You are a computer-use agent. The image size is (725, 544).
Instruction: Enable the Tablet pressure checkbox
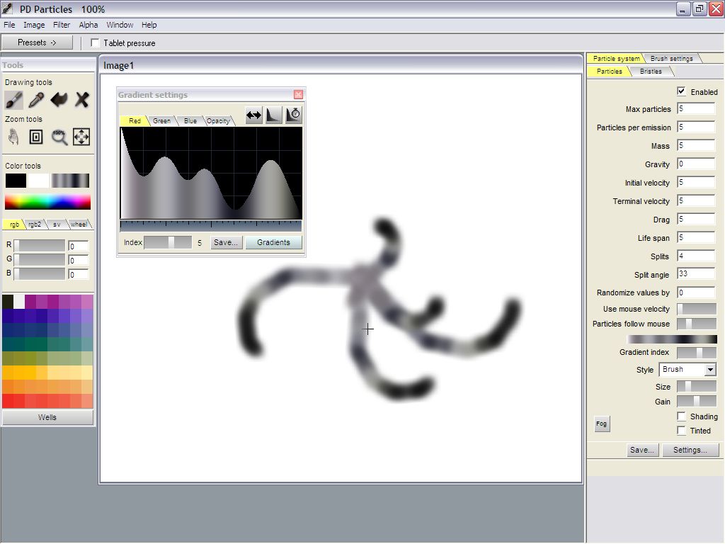point(96,43)
